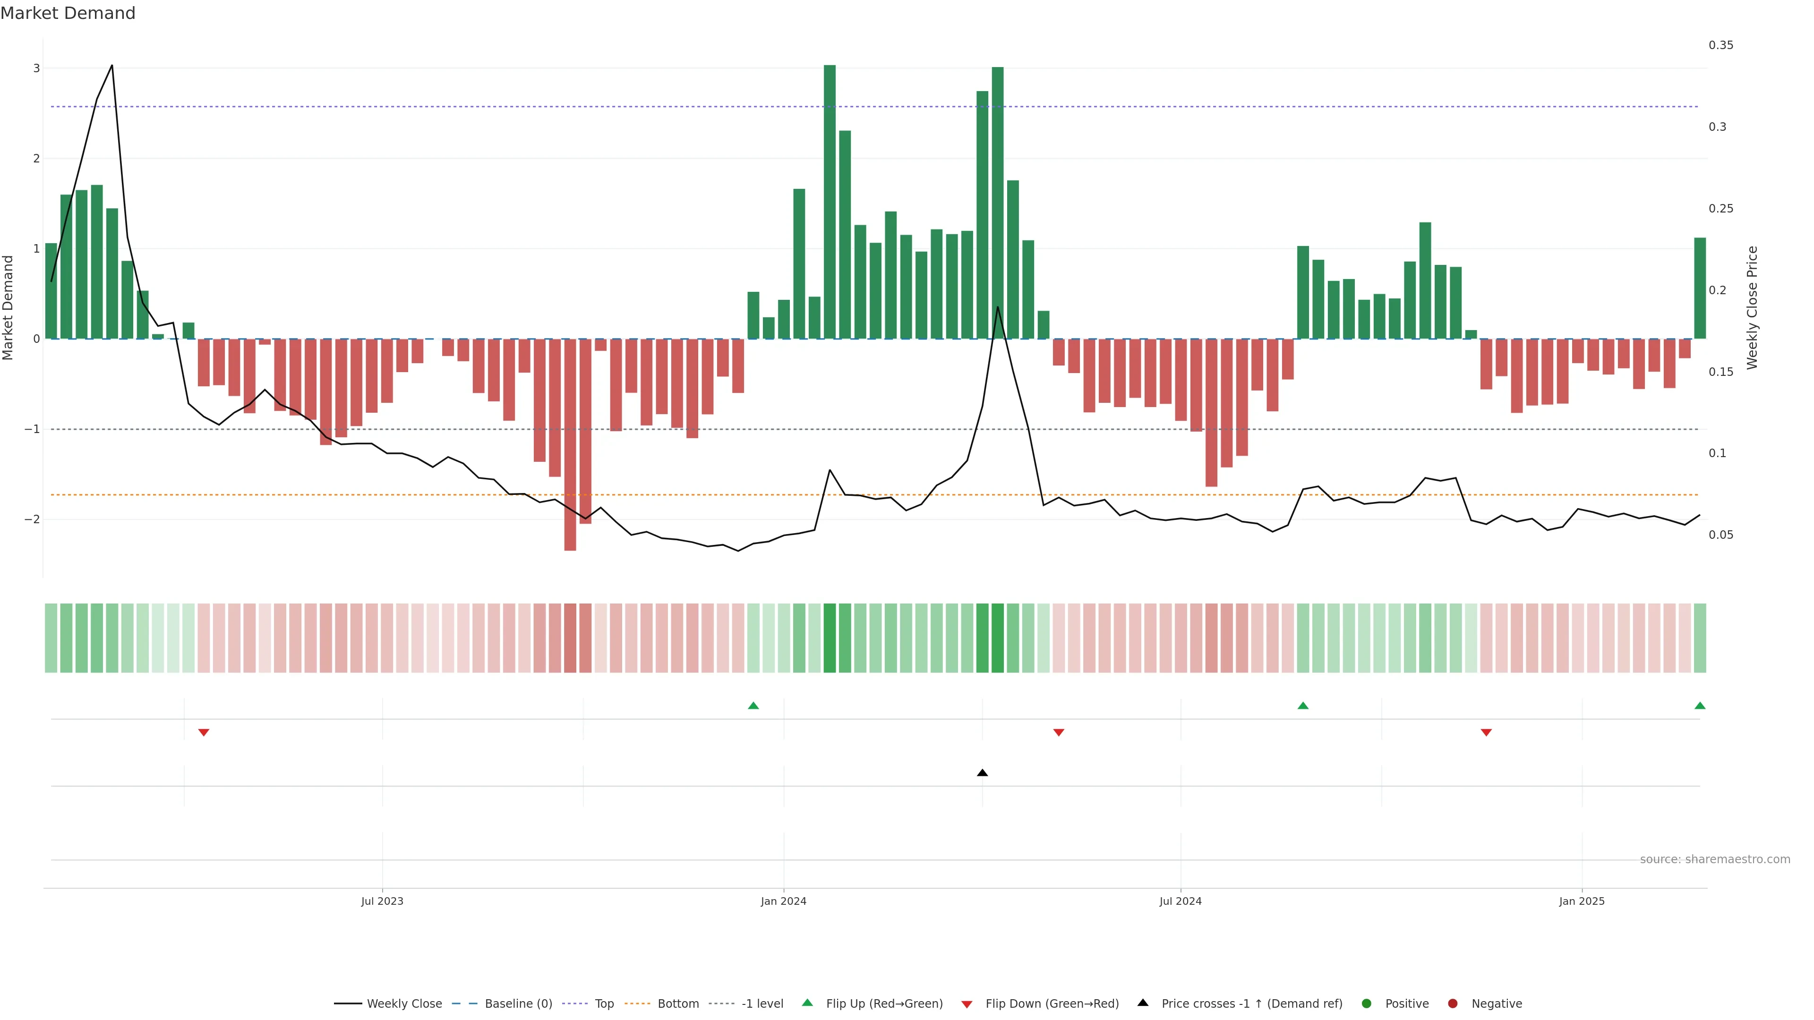Click the last green flip-up marker at far right

[1700, 705]
